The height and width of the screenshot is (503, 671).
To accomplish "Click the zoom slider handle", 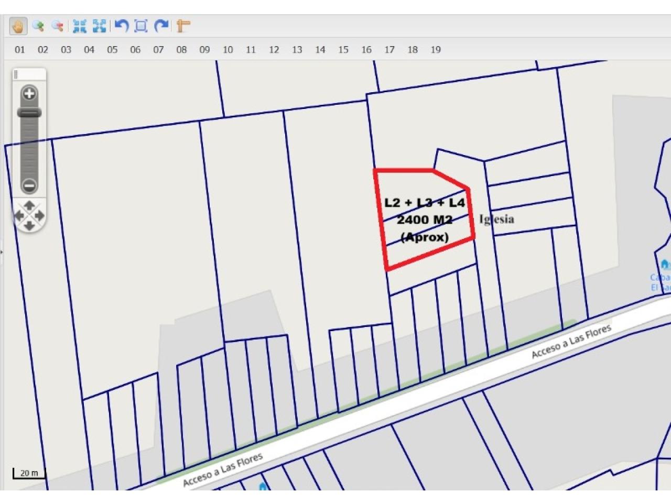I will coord(29,113).
